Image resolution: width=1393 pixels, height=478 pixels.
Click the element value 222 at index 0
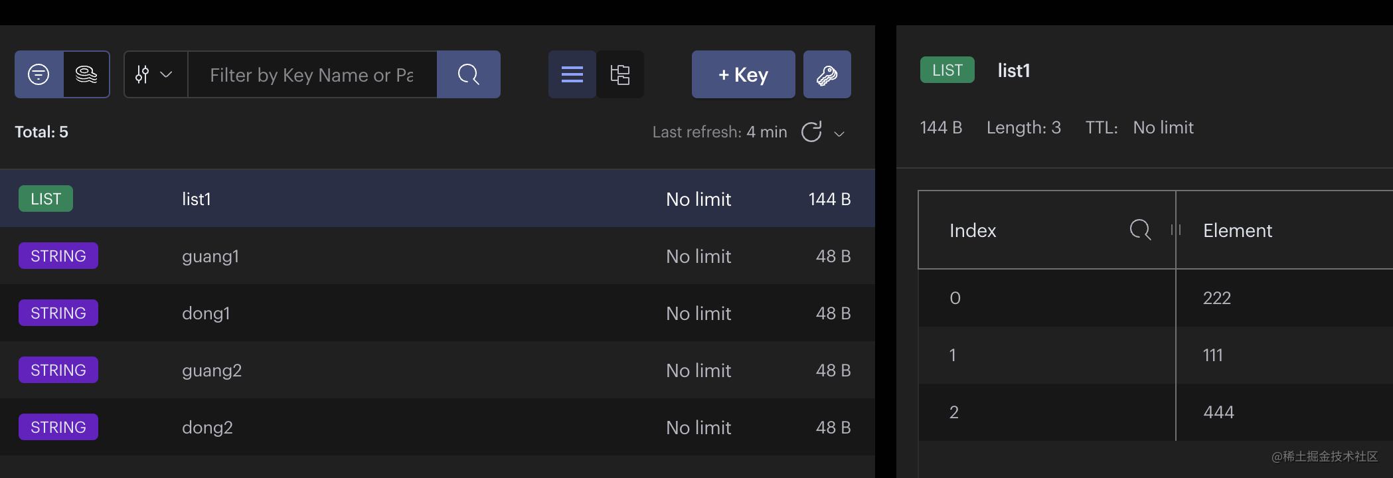[x=1217, y=298]
